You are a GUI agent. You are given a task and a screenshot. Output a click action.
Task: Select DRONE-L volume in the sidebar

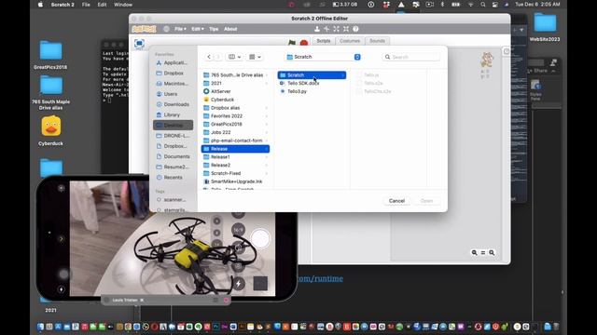coord(173,136)
